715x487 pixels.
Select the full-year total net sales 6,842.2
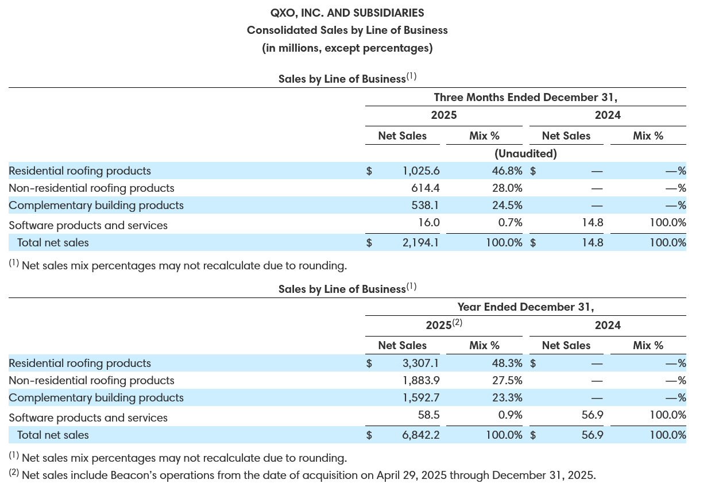(421, 435)
